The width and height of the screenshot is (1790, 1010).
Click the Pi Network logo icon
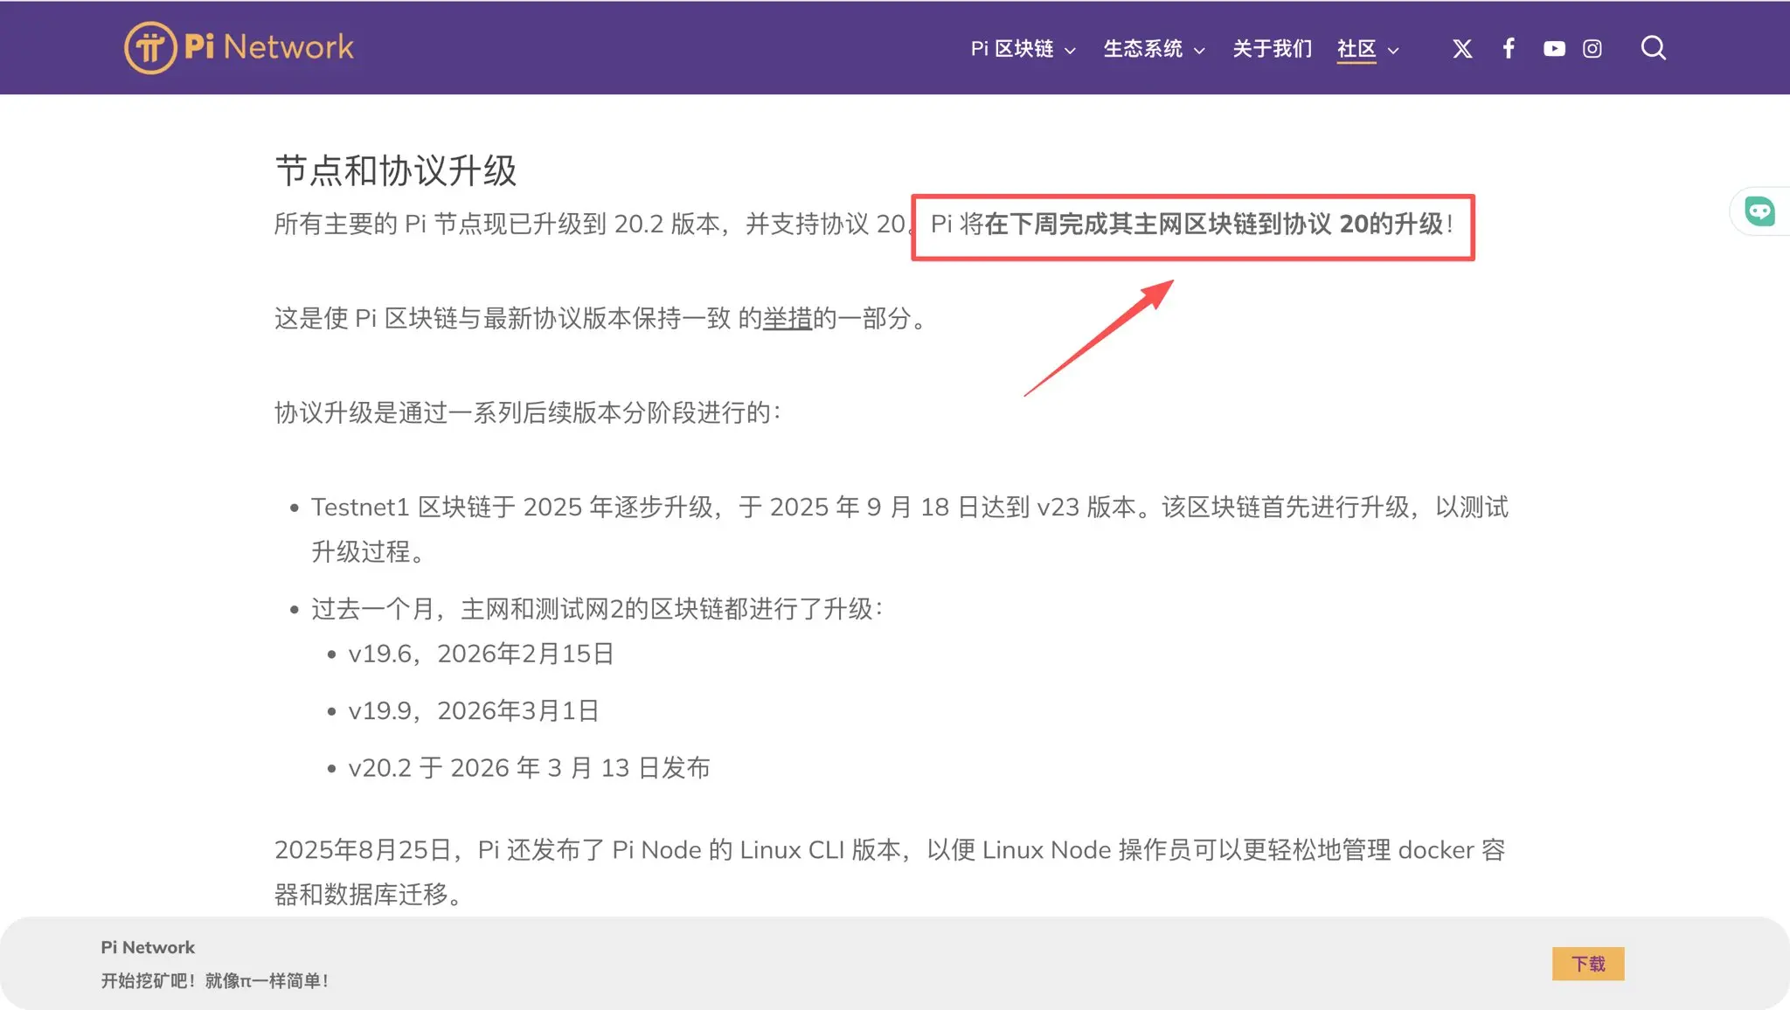tap(149, 48)
